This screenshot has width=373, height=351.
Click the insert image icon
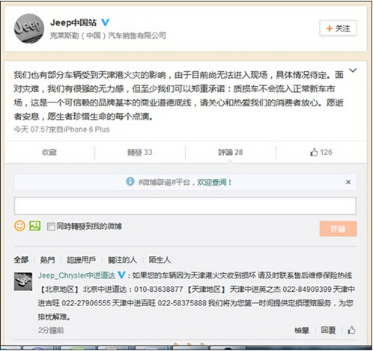pos(34,226)
